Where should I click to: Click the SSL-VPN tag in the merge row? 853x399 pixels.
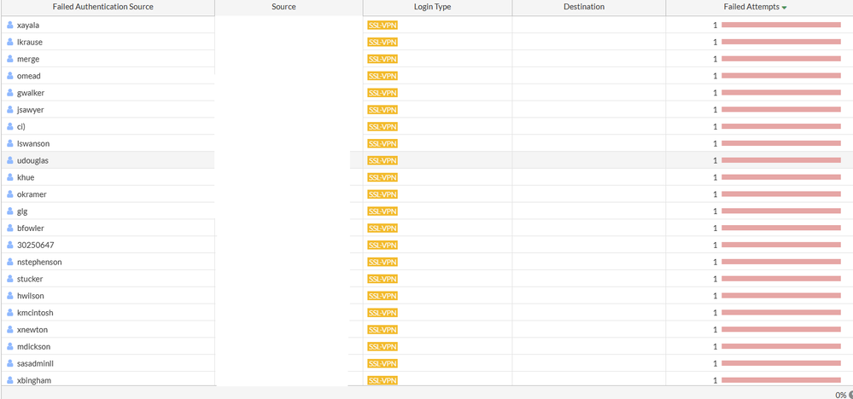[x=382, y=59]
